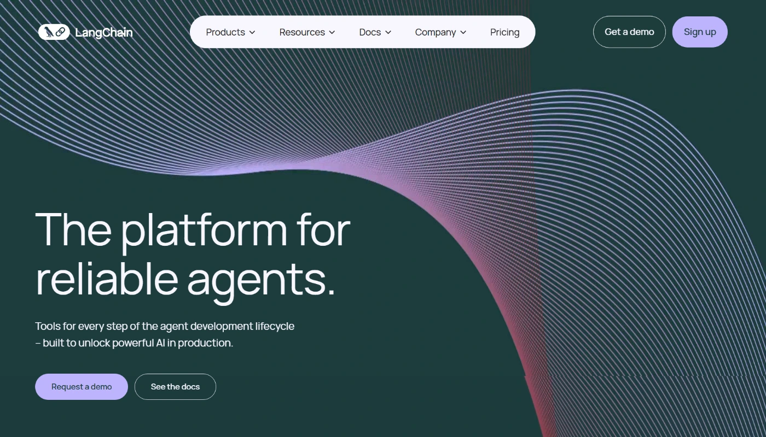Open the Products menu
The image size is (766, 437).
[x=225, y=32]
